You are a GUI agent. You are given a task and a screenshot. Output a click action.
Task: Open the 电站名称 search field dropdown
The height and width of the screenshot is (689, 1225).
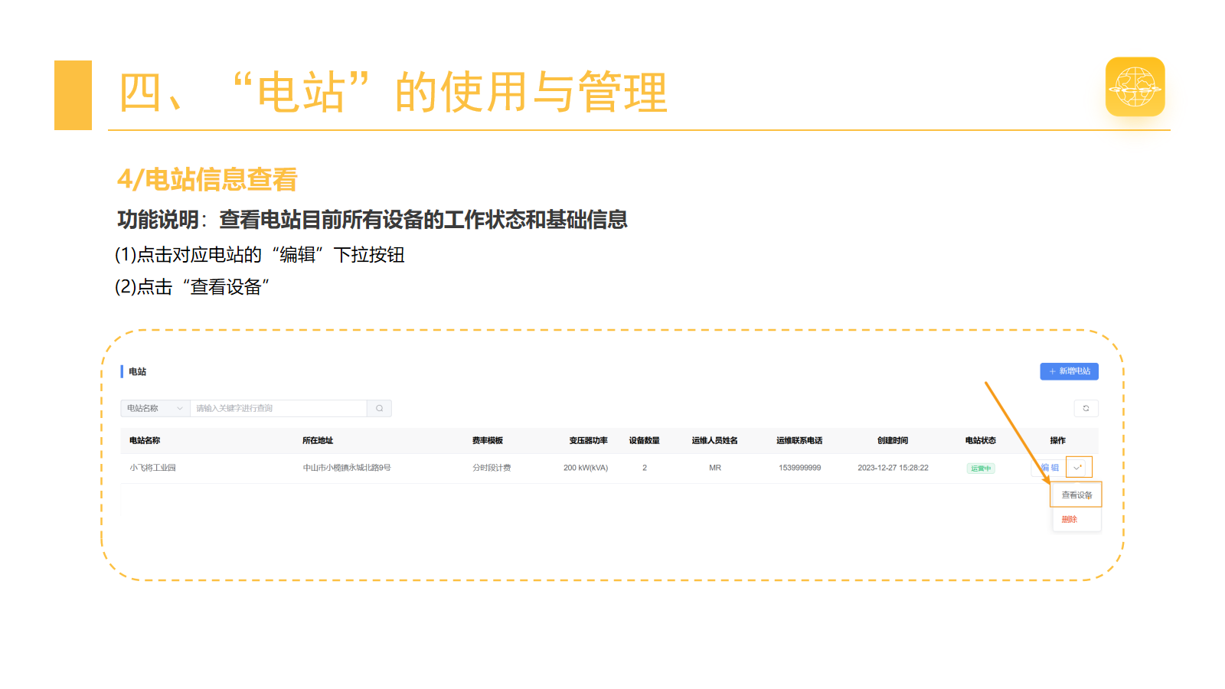(x=155, y=408)
